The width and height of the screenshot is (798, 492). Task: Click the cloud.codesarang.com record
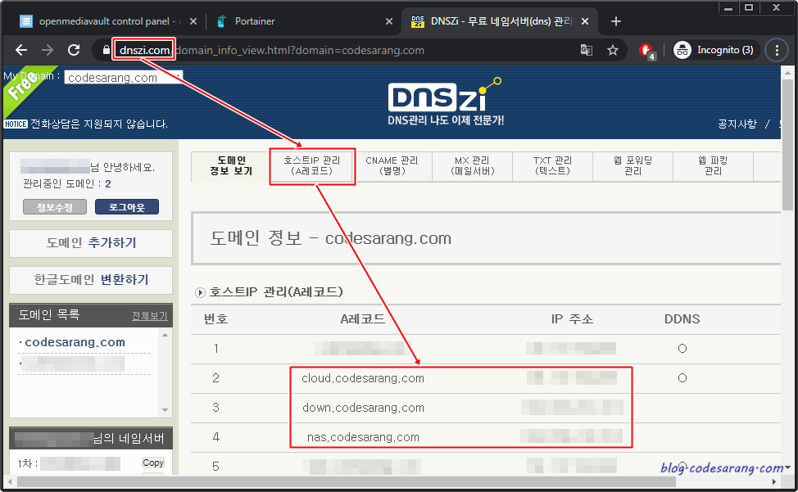click(x=363, y=378)
